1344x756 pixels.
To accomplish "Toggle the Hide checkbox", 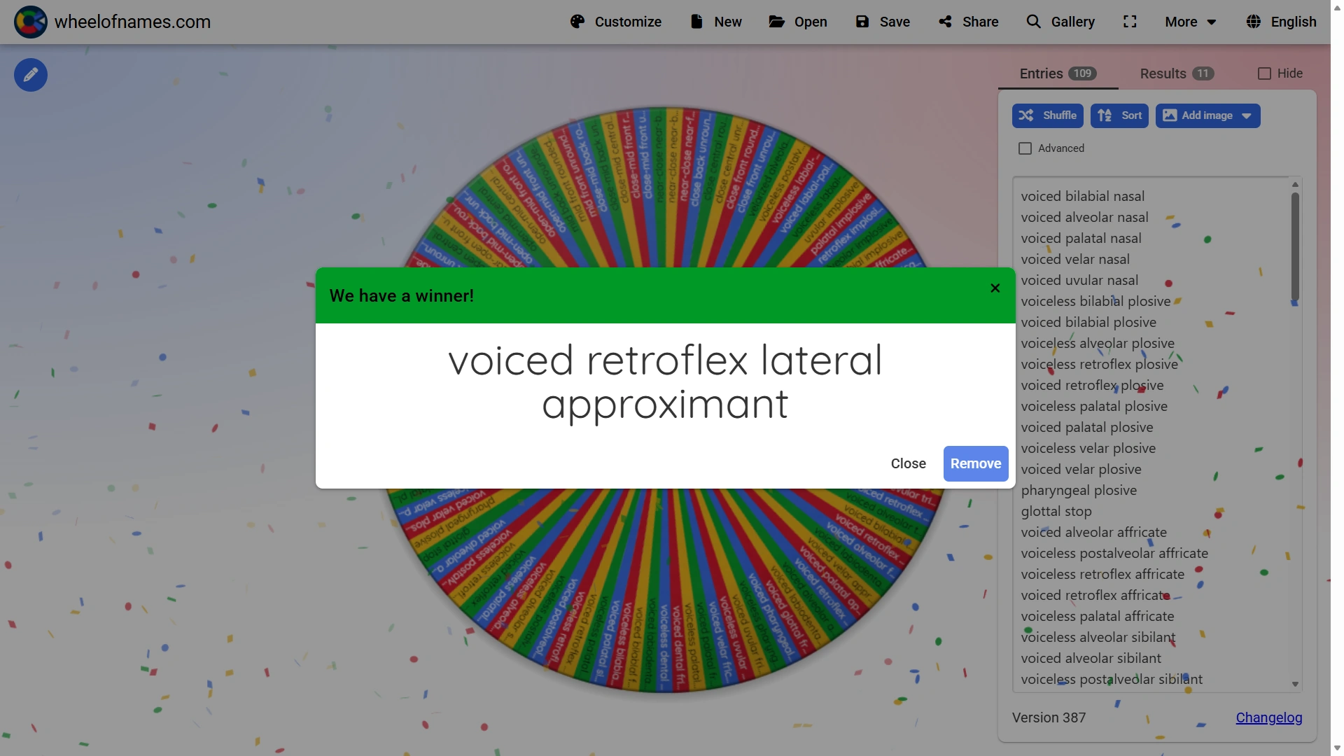I will pos(1264,73).
